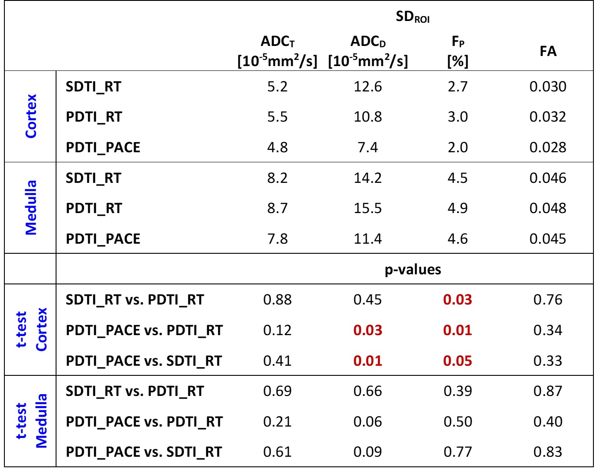Select the t-test Cortex vertical label
600x469 pixels.
(x=31, y=330)
